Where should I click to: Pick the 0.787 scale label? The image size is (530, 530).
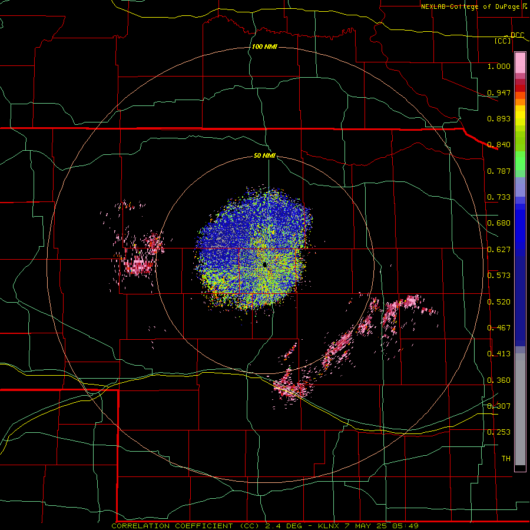point(499,171)
